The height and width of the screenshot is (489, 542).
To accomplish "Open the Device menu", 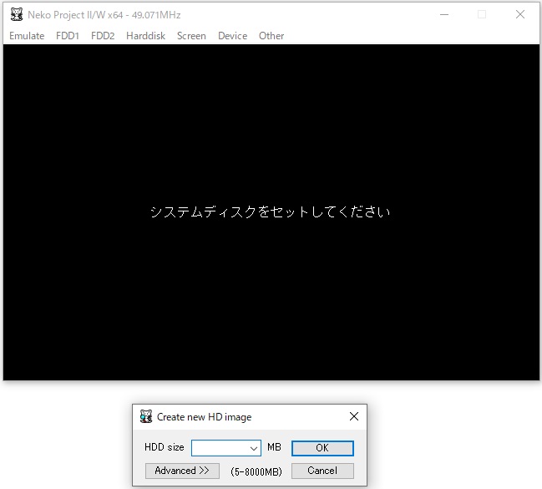I will coord(232,36).
